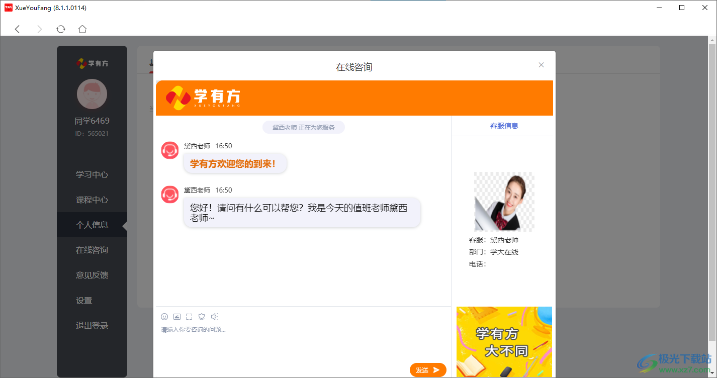Click the 电话： info line
This screenshot has height=378, width=717.
(478, 264)
